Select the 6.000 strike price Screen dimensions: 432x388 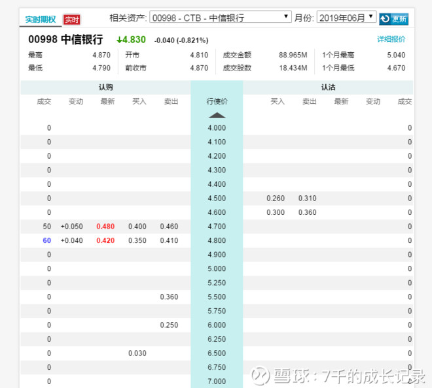(x=217, y=325)
